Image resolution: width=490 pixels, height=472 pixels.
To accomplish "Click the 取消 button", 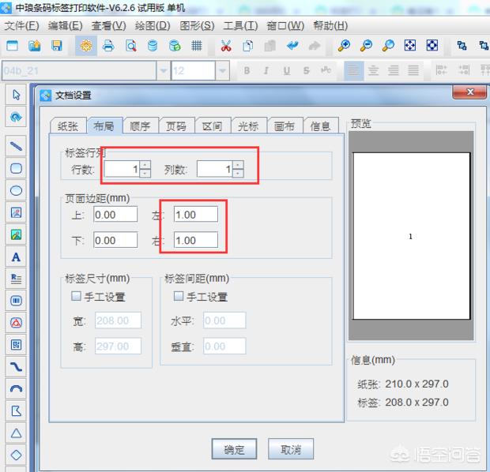I will [291, 450].
